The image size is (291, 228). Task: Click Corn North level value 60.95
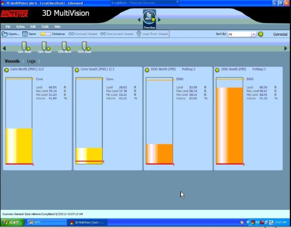click(x=53, y=87)
